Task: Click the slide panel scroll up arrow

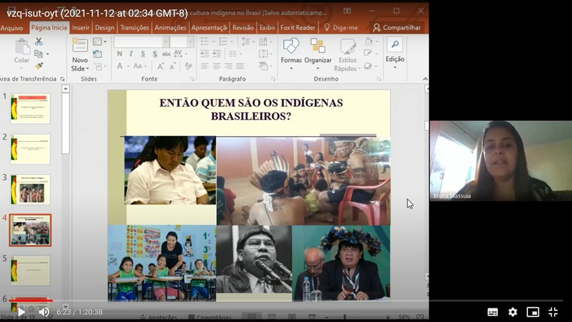Action: (x=66, y=89)
